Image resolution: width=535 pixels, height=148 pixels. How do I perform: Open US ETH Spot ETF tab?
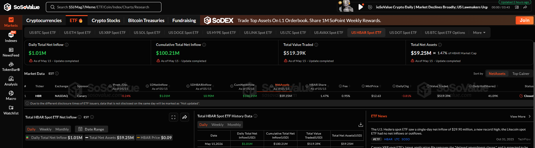pyautogui.click(x=78, y=33)
